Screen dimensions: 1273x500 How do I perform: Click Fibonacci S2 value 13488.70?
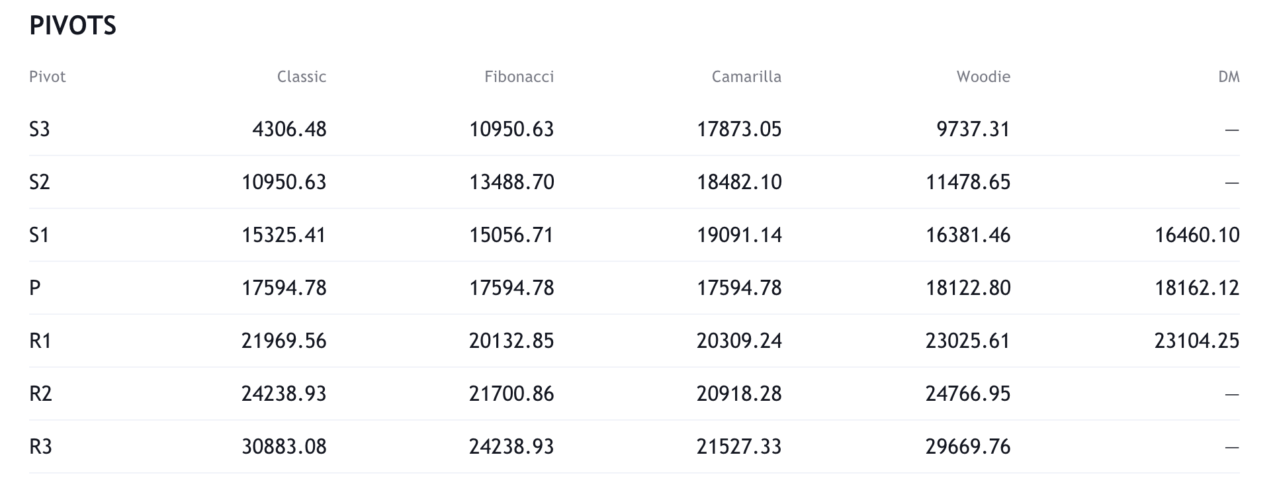511,182
